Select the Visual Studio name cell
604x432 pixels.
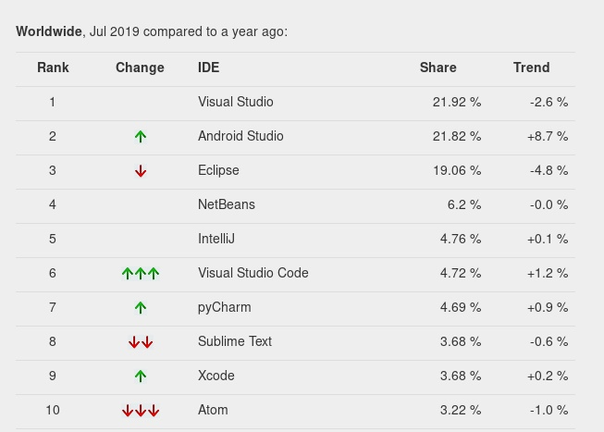pos(235,102)
